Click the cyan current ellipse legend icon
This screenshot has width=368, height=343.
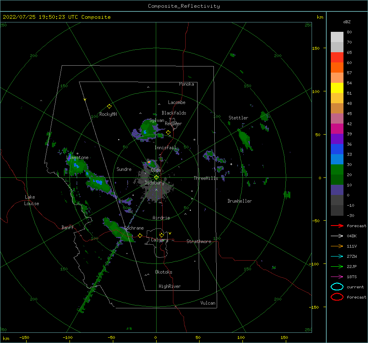(x=337, y=287)
